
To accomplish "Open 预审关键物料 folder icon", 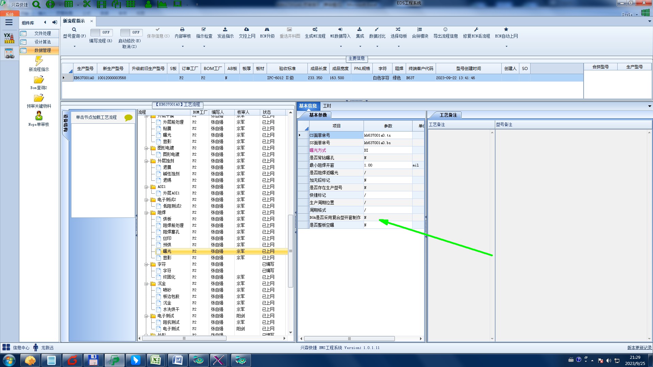I will pos(39,98).
